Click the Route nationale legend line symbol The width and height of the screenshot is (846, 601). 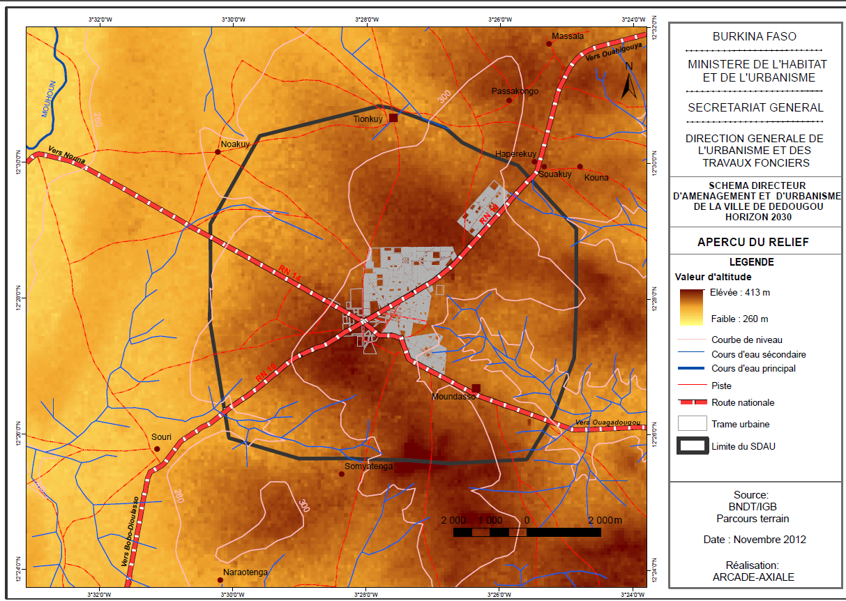(692, 402)
